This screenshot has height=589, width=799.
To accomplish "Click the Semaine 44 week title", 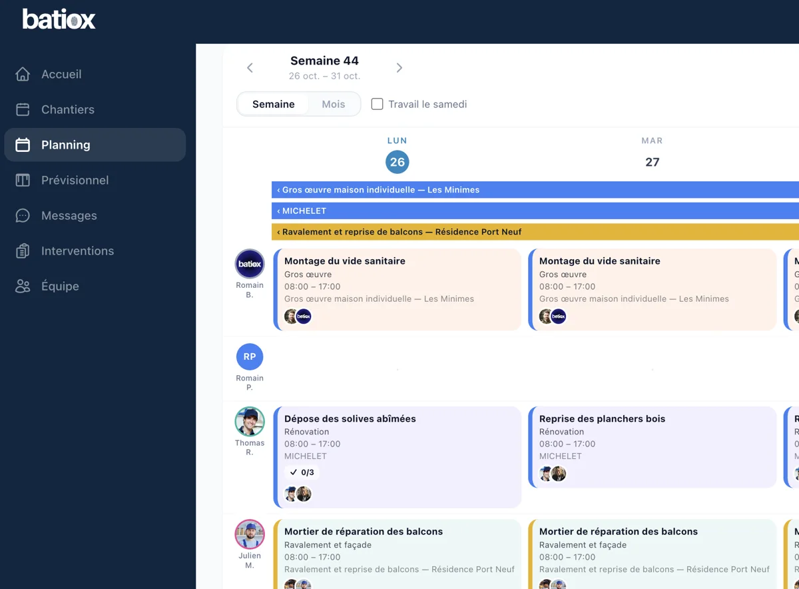I will [x=324, y=61].
